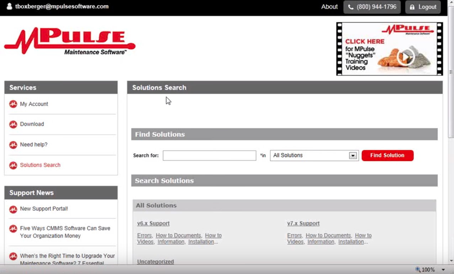Screen dimensions: 454x274
Task: Open Information under v7.x Support
Action: click(x=321, y=242)
